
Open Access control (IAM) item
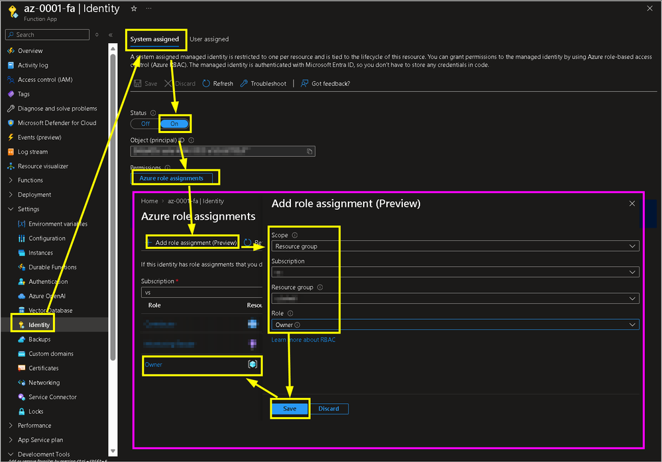click(45, 79)
